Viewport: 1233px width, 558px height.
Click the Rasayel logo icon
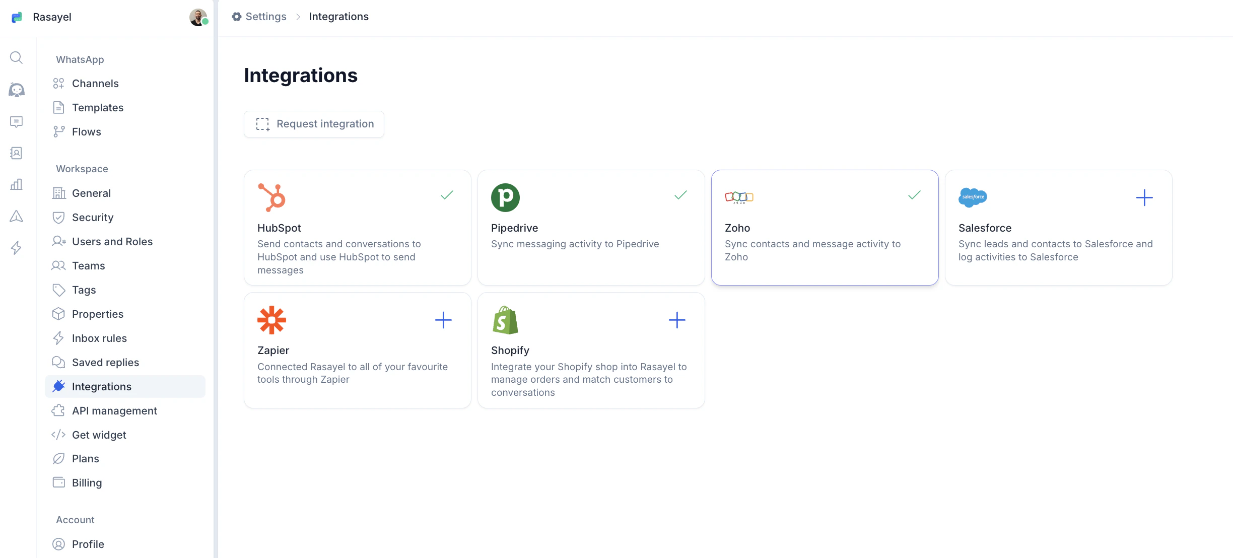[17, 17]
